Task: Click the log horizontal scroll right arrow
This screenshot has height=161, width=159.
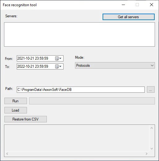Action: (147, 154)
